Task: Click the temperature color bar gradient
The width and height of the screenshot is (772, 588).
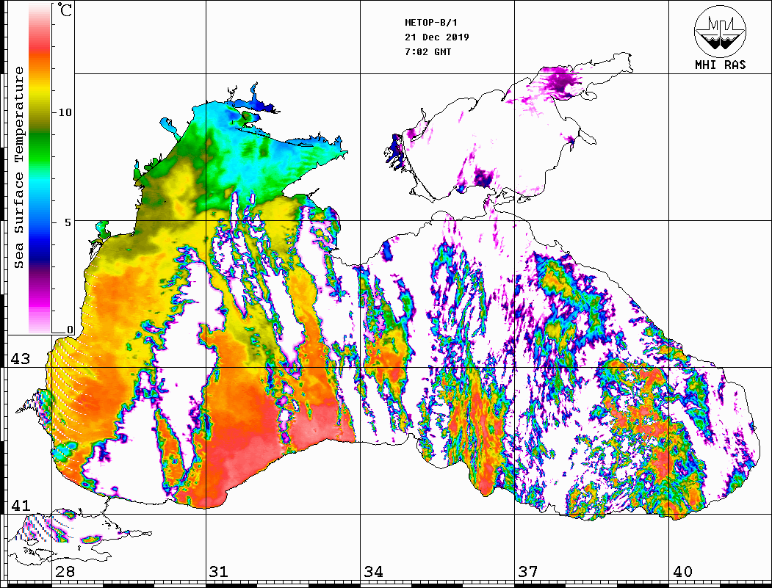Action: click(x=40, y=168)
